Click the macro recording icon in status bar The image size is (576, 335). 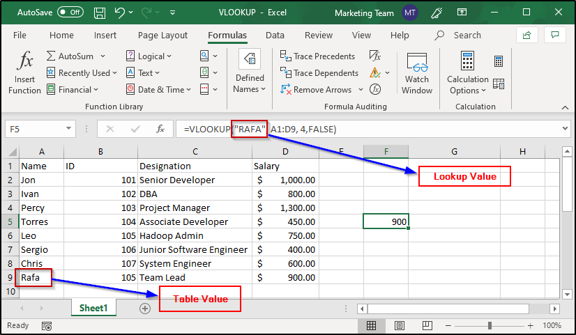click(47, 326)
